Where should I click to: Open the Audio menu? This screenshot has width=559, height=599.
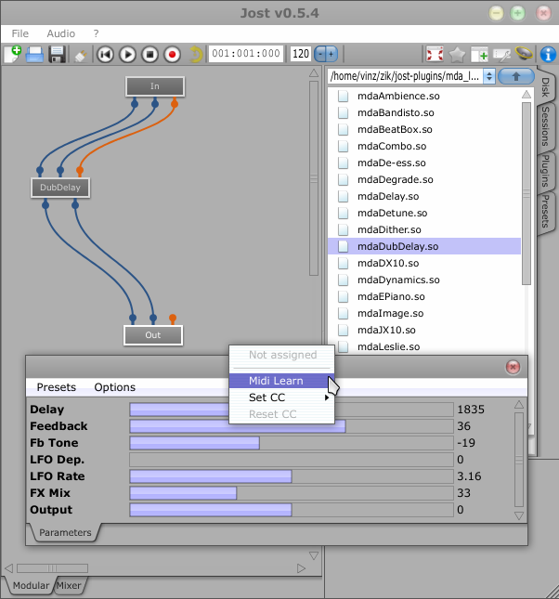(x=60, y=33)
